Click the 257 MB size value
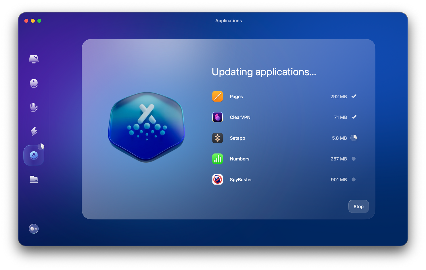The height and width of the screenshot is (270, 426). tap(339, 159)
